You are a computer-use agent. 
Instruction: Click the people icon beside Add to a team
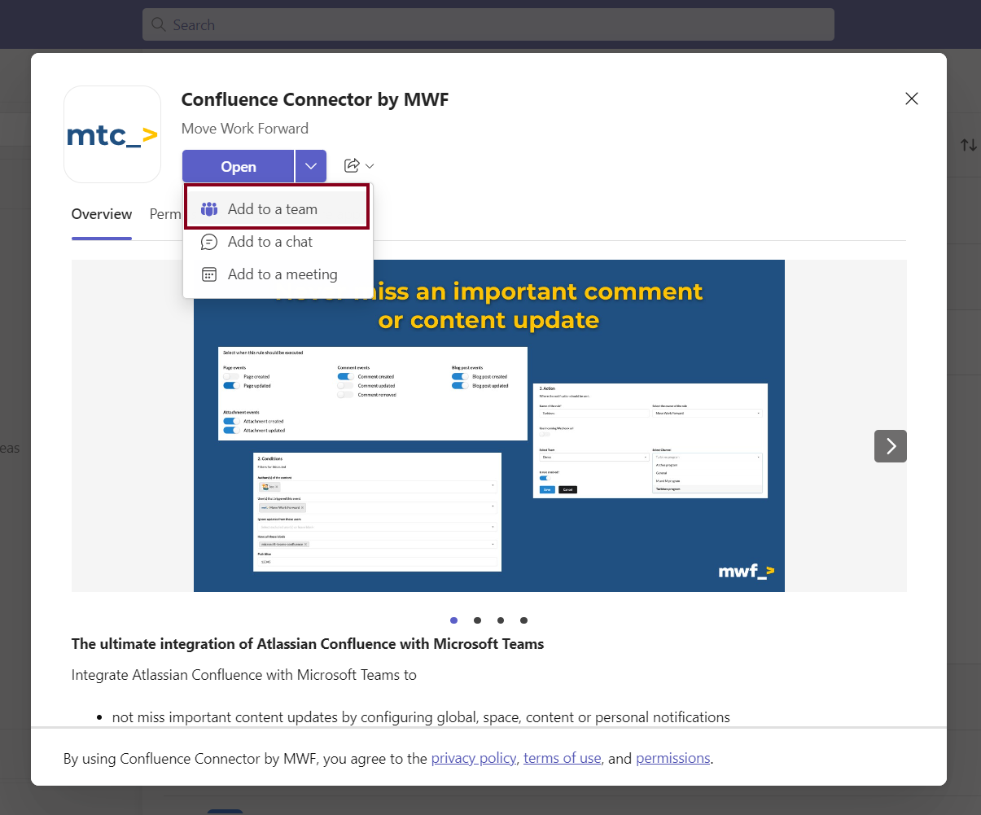209,209
